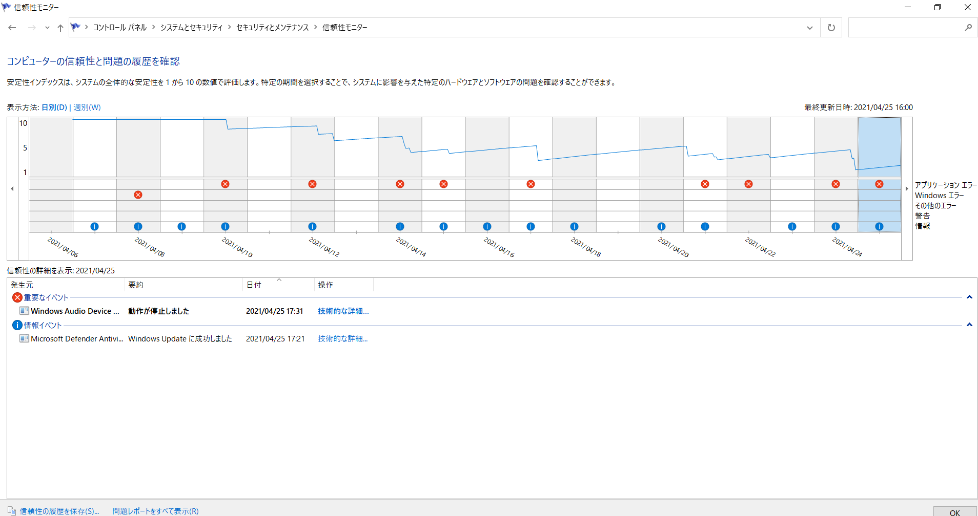Image resolution: width=978 pixels, height=516 pixels.
Task: Click the back navigation arrow
Action: pos(12,28)
